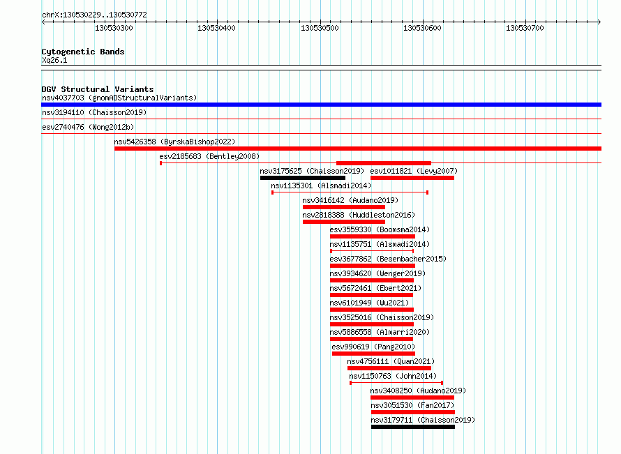Open esv2740476 (Wong2012b) variant label
The width and height of the screenshot is (621, 454).
click(88, 127)
